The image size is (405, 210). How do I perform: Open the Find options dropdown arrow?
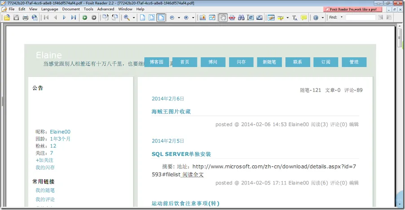point(341,17)
